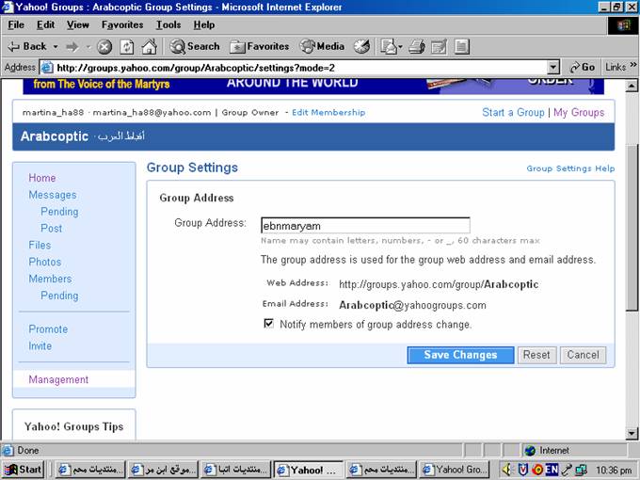Open the Edit menu

click(45, 24)
